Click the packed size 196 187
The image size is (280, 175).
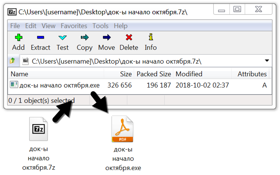point(159,85)
